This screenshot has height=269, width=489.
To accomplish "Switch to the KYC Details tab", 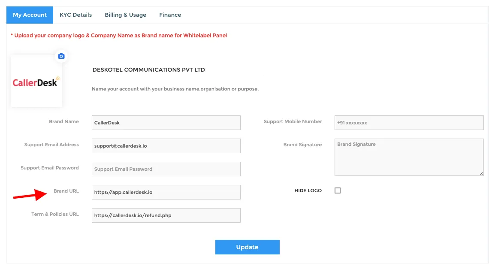I will 76,15.
